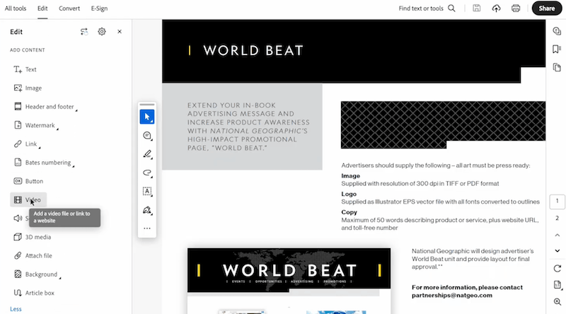Open Background options

coord(37,274)
